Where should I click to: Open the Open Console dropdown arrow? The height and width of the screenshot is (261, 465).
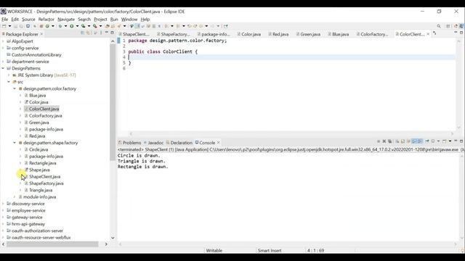click(450, 141)
